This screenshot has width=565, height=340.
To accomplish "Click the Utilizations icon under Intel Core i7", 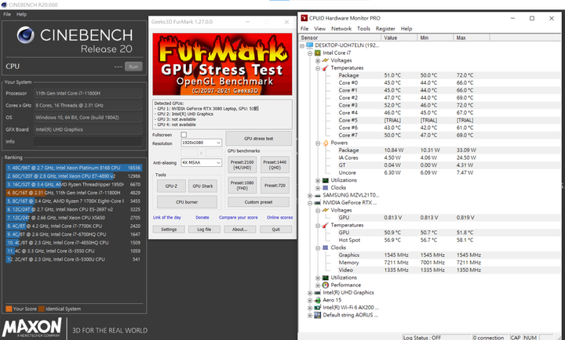I will 326,180.
